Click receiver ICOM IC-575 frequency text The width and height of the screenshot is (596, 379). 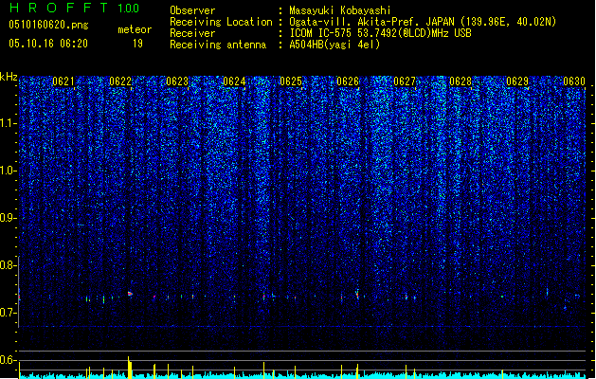click(x=380, y=33)
